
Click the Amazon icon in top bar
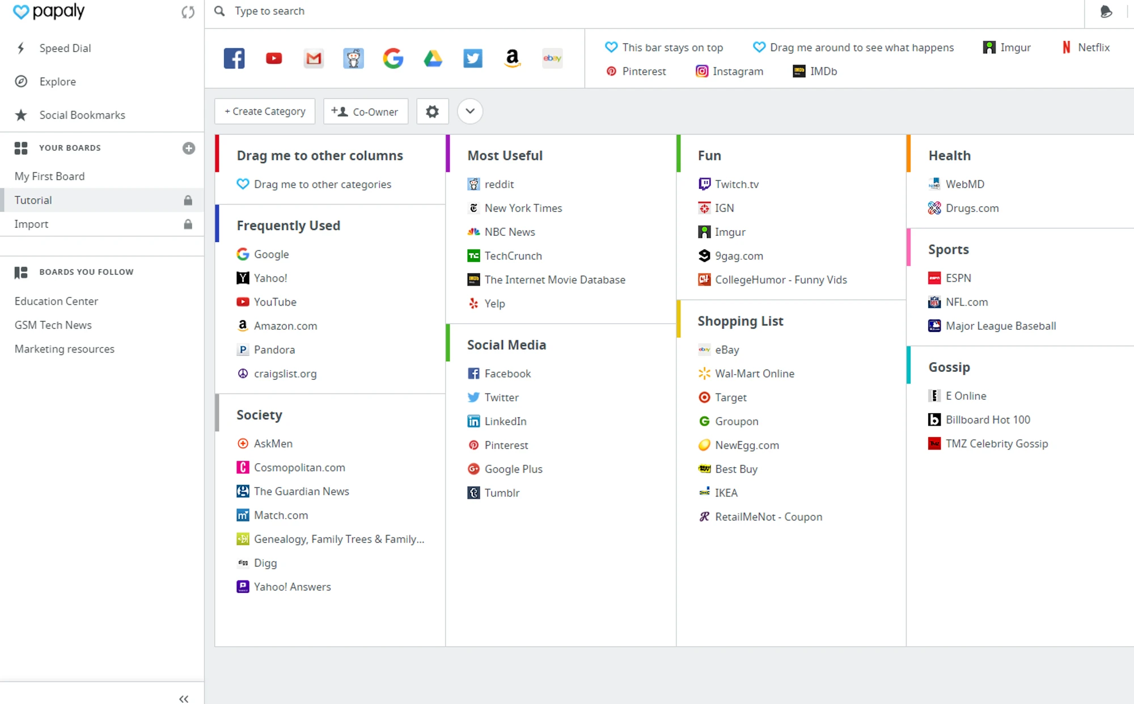512,58
